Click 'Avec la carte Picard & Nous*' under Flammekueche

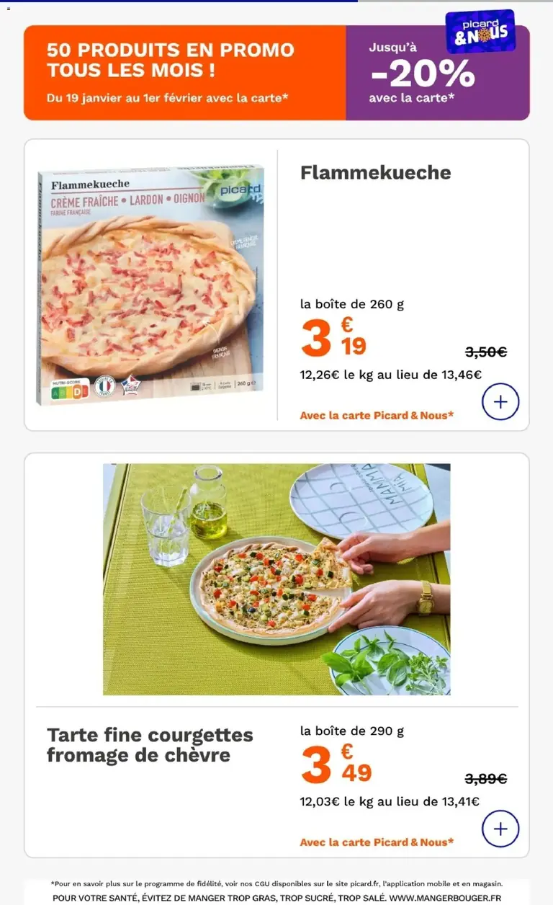[x=377, y=415]
